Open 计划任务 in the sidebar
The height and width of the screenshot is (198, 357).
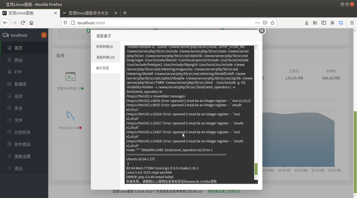[x=24, y=132]
